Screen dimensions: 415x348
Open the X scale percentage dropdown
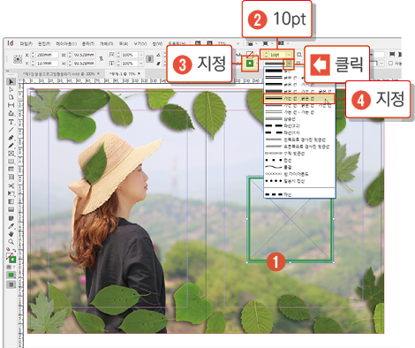click(141, 55)
